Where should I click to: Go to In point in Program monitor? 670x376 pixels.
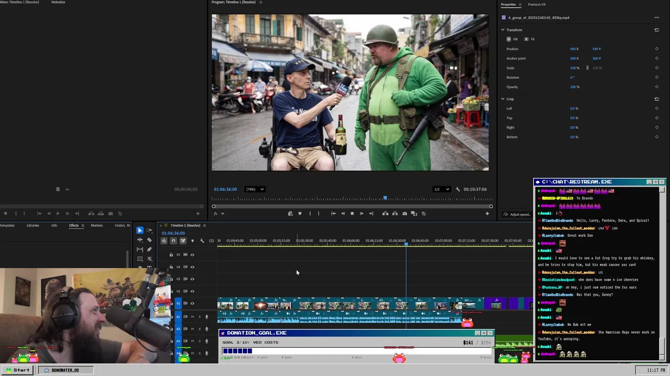pos(333,214)
